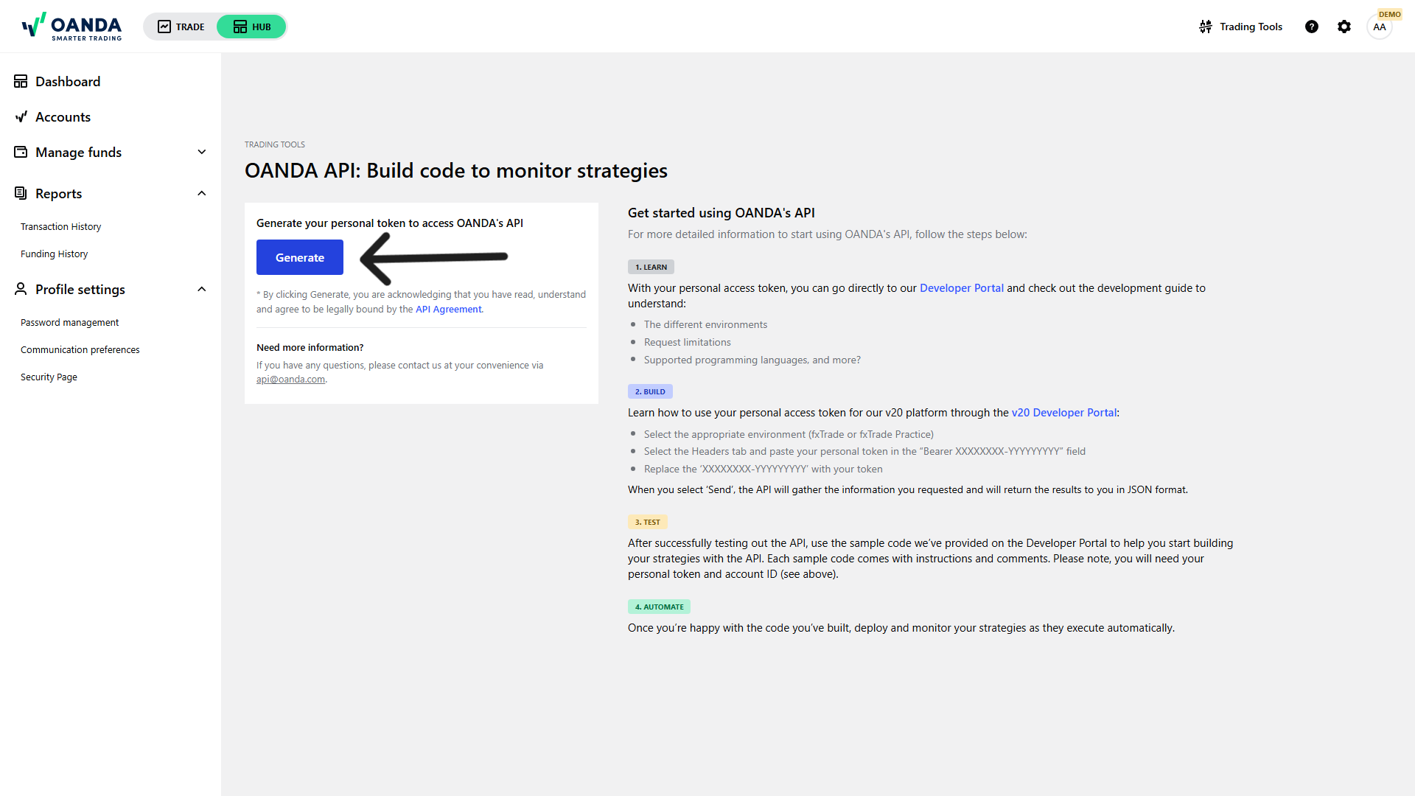This screenshot has height=796, width=1415.
Task: Click the '3. TEST' step label
Action: point(647,522)
